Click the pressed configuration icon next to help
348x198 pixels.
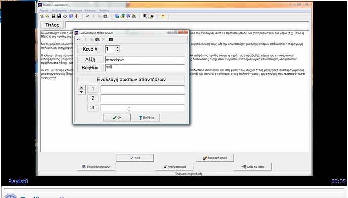152,16
